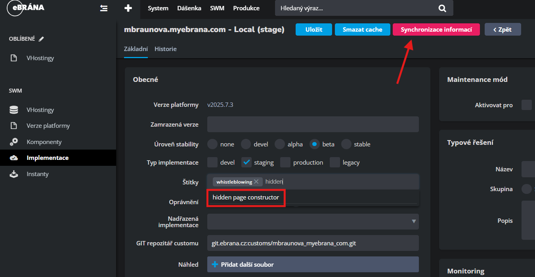Enable the production implementation checkbox

pos(285,162)
